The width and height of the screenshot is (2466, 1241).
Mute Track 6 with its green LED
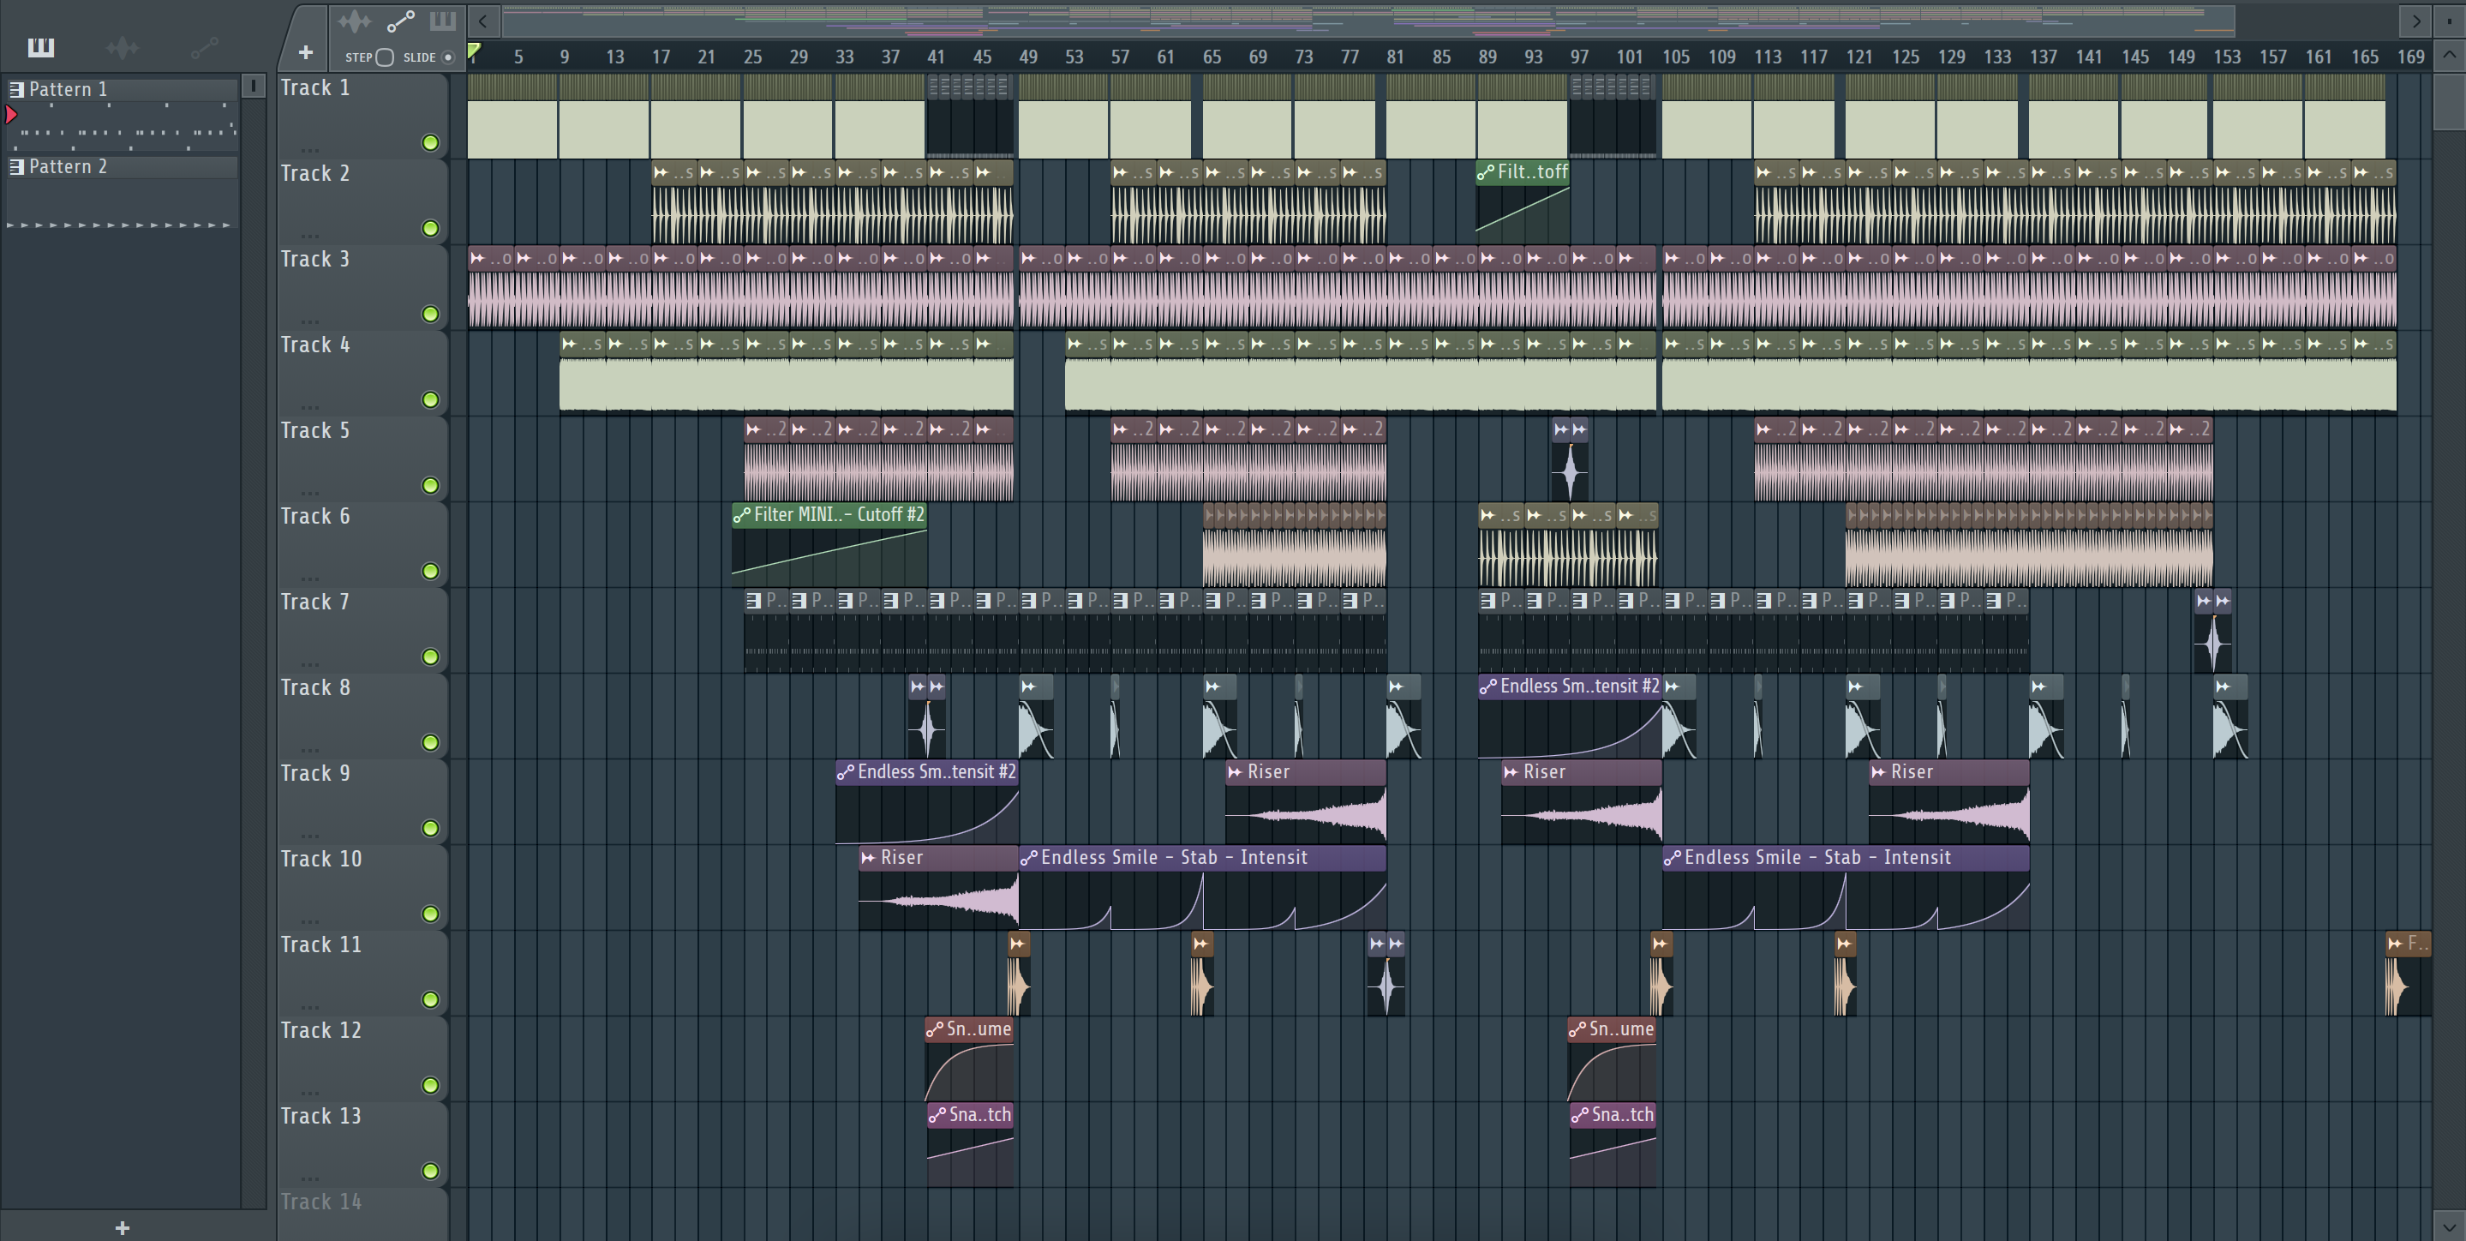click(x=431, y=571)
